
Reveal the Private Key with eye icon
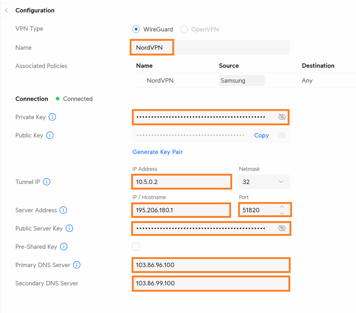point(282,117)
